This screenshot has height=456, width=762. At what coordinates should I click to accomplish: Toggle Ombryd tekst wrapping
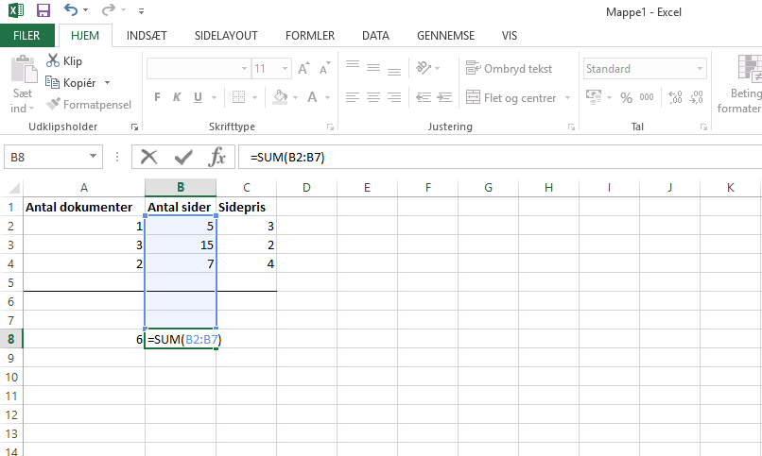click(x=509, y=68)
